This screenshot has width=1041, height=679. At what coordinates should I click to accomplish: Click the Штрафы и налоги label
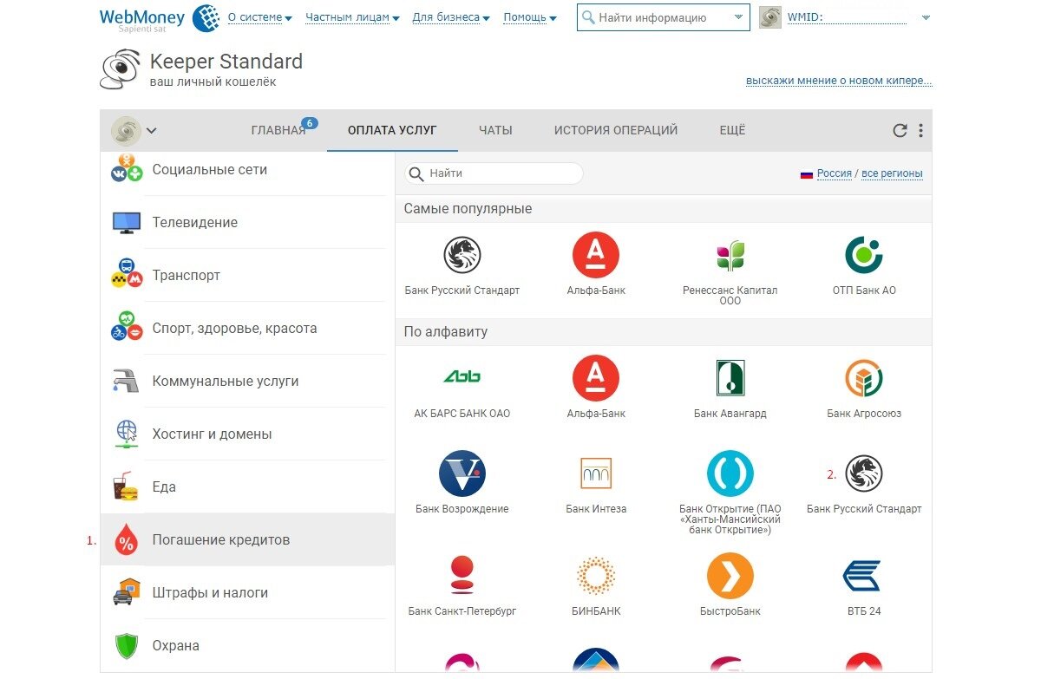[x=210, y=592]
